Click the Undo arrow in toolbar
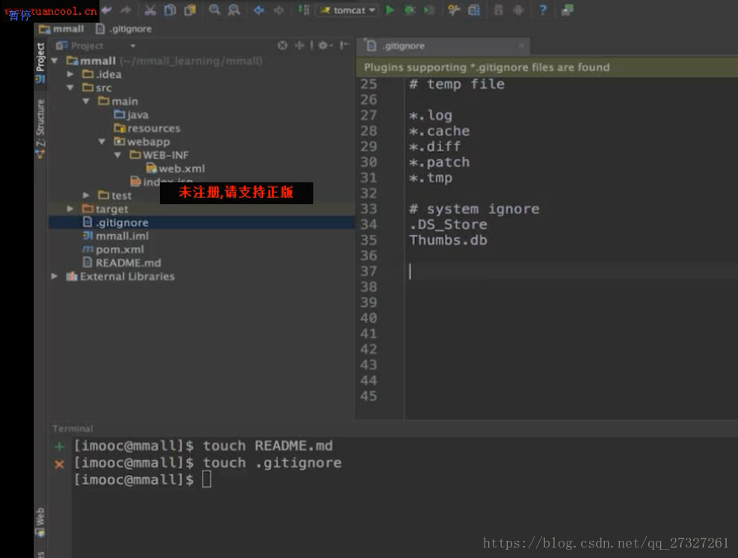The height and width of the screenshot is (558, 738). 107,10
